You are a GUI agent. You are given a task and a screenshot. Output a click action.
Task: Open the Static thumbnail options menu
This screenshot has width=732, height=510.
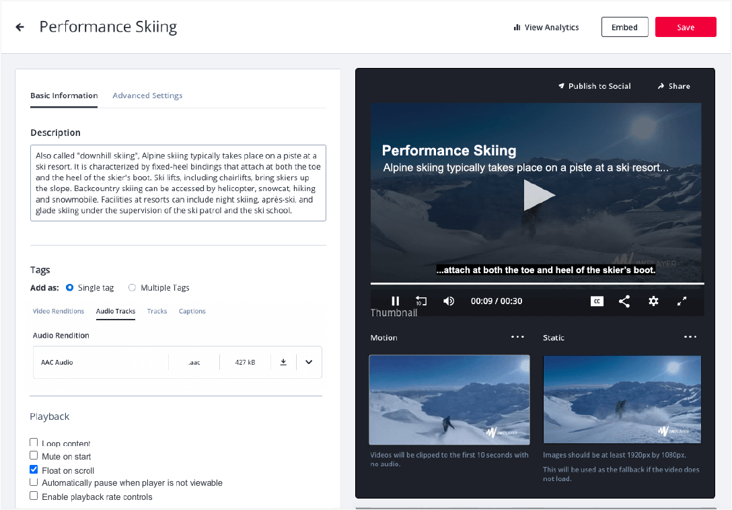690,337
